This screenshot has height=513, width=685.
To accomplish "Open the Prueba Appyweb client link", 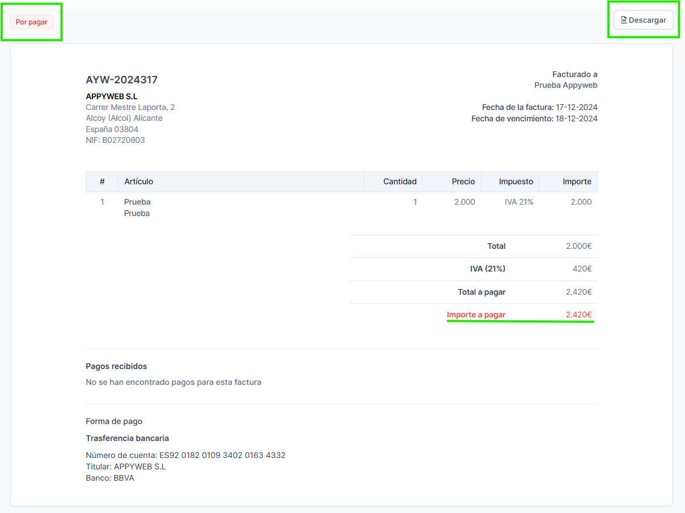I will (x=565, y=85).
